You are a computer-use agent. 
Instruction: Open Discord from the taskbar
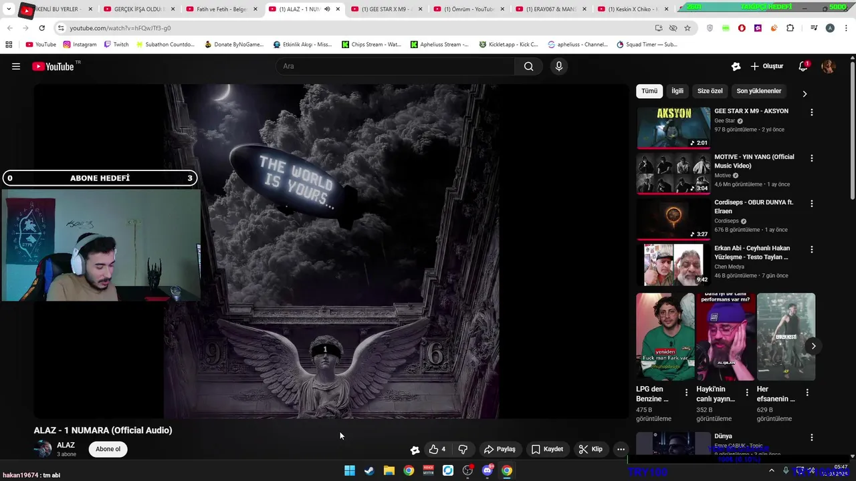pyautogui.click(x=488, y=470)
